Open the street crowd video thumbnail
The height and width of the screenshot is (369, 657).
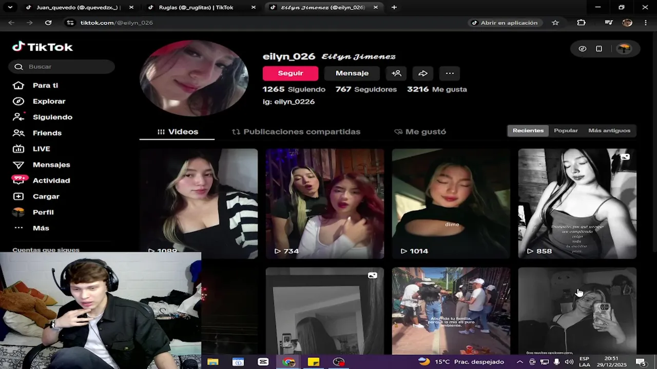(451, 311)
